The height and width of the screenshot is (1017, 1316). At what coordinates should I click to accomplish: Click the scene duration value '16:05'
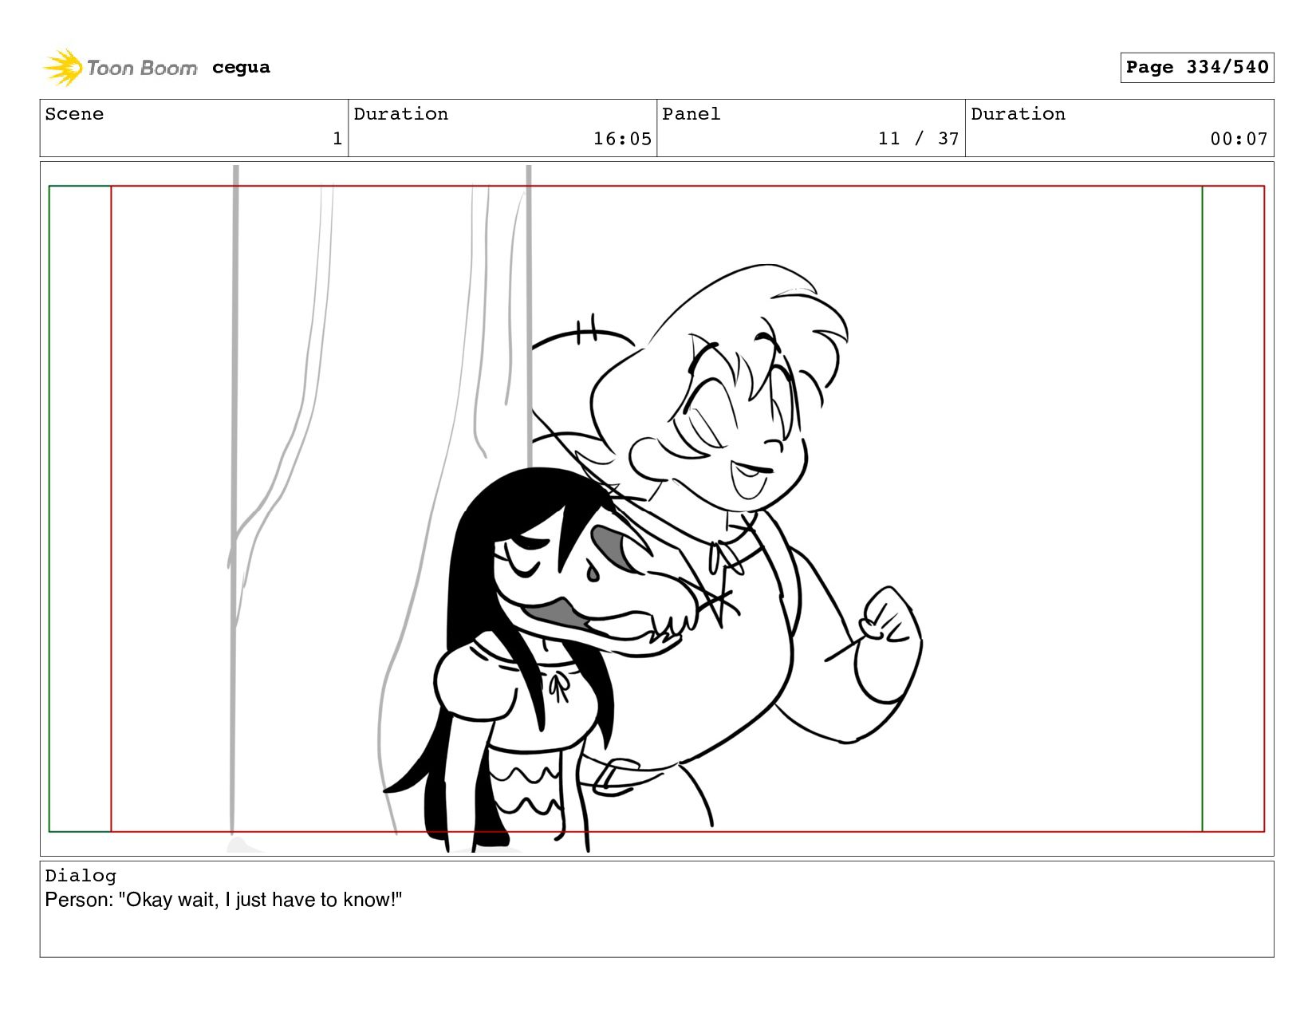tap(622, 139)
